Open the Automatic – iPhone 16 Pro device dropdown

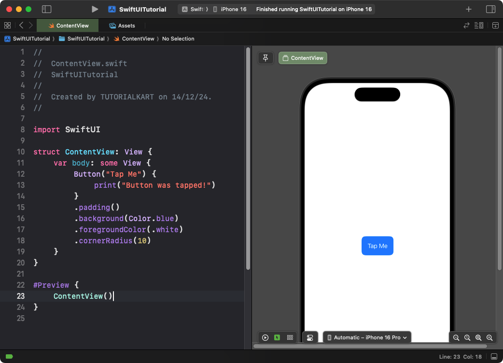click(x=367, y=337)
